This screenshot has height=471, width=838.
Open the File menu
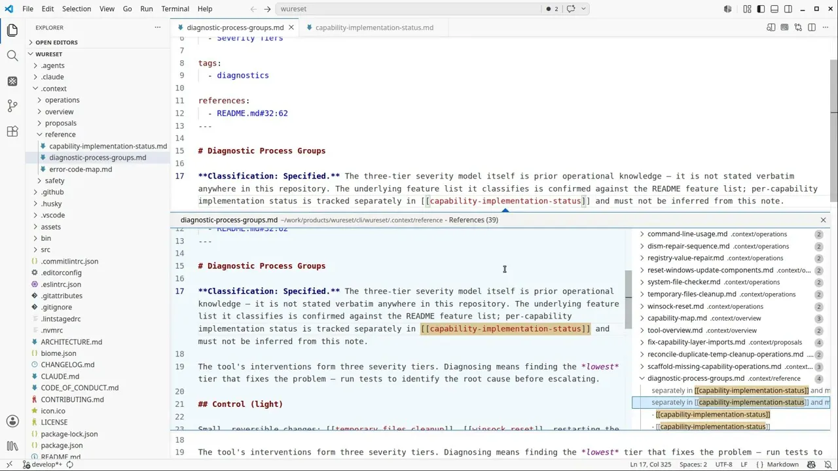click(x=27, y=9)
